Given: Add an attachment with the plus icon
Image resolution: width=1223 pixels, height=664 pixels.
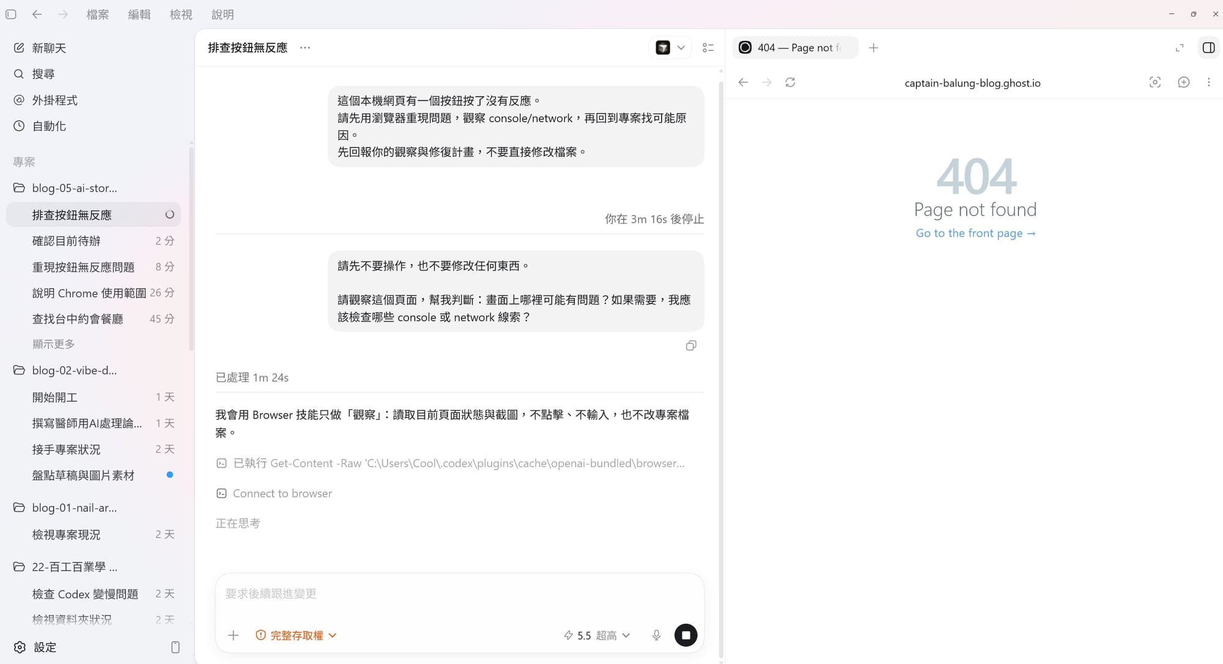Looking at the screenshot, I should [233, 635].
